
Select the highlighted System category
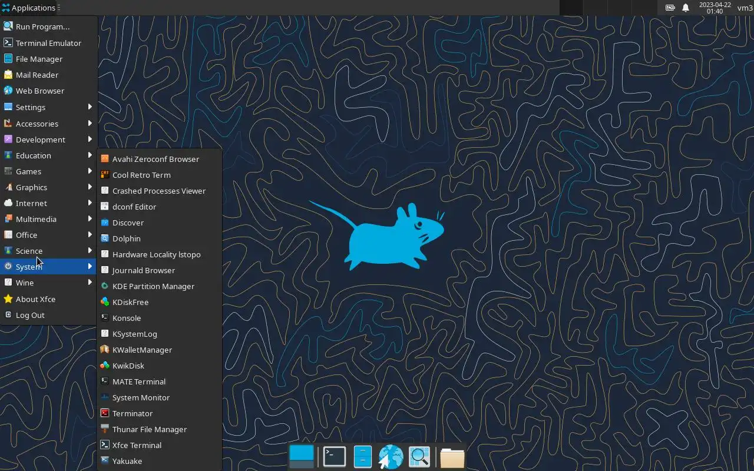point(49,267)
